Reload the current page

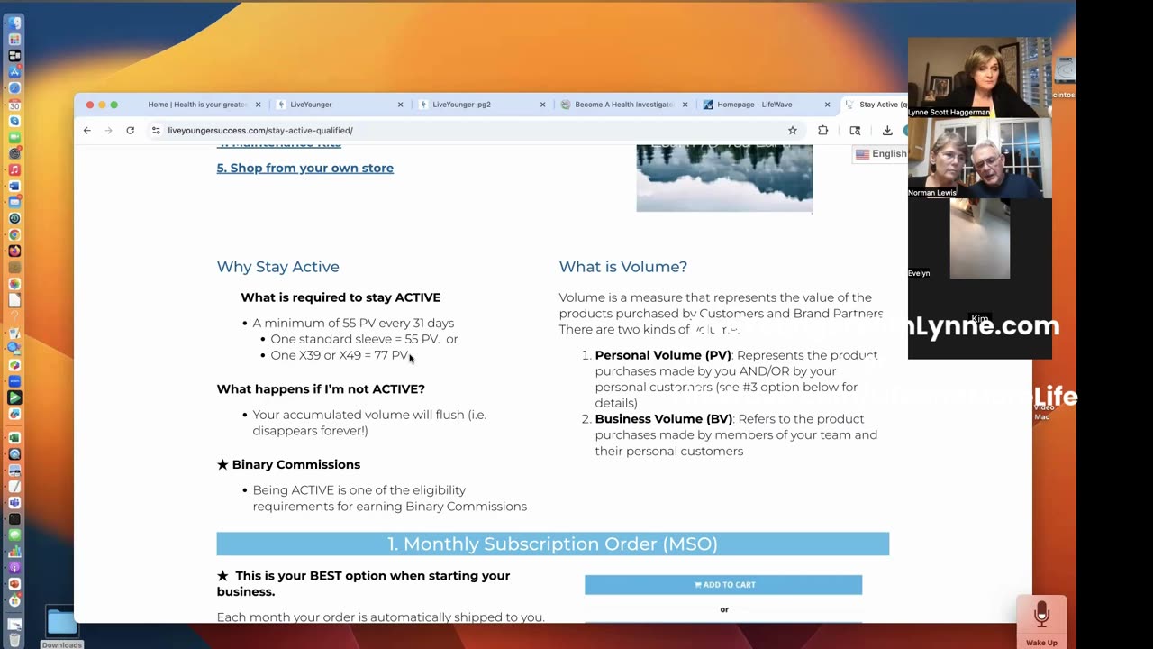pyautogui.click(x=131, y=131)
